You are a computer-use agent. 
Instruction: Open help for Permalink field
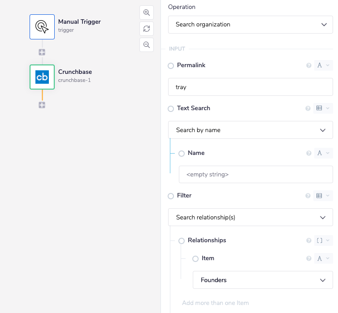pyautogui.click(x=308, y=65)
